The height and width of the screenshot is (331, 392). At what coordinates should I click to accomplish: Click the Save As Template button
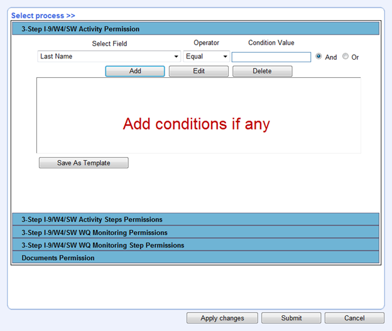coord(84,163)
